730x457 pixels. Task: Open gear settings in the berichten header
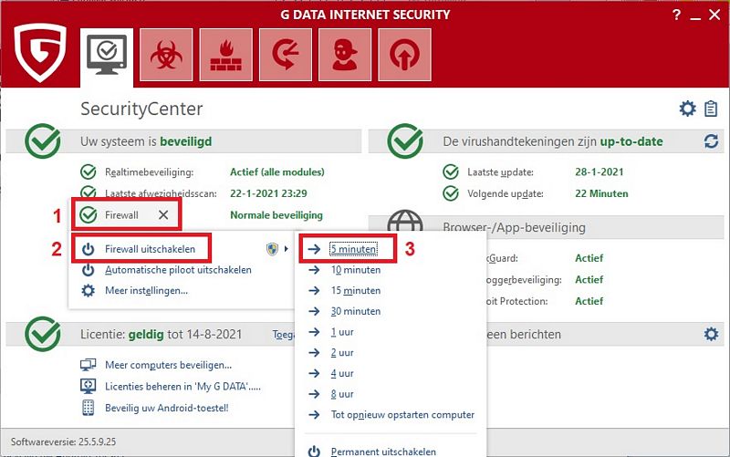tap(711, 334)
